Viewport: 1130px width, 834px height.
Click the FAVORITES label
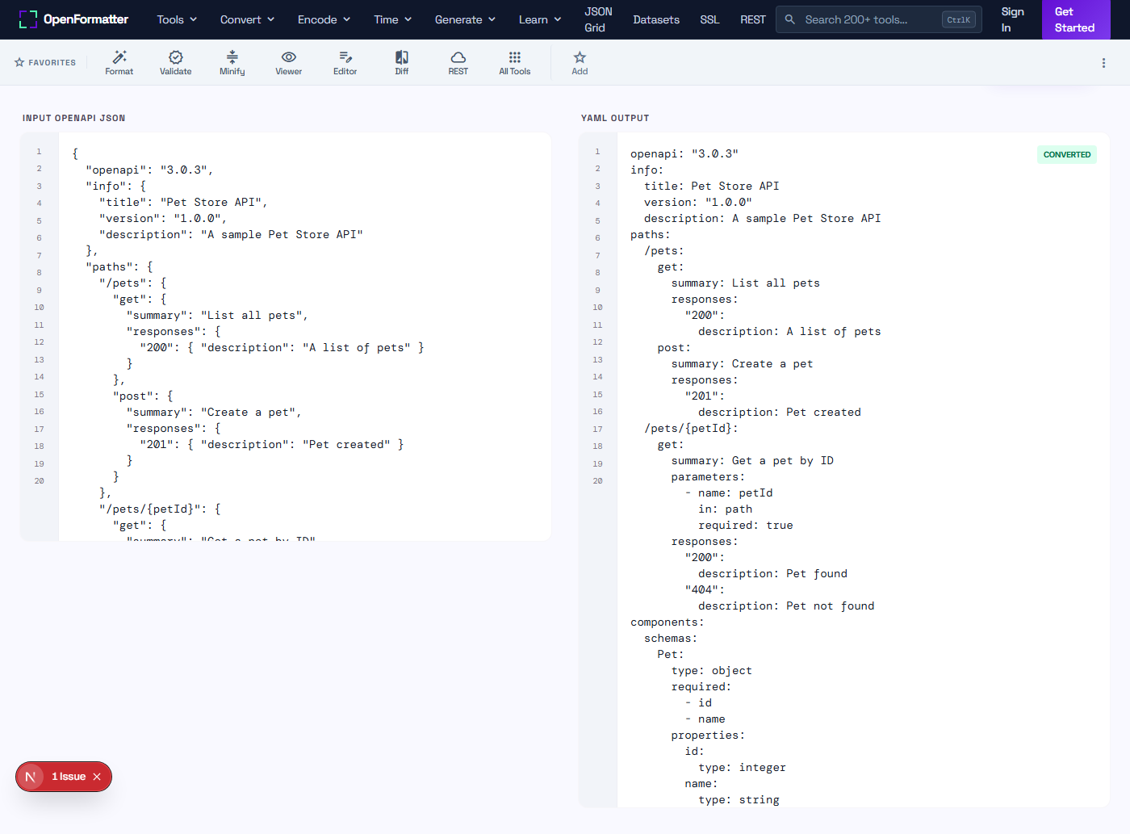tap(45, 63)
